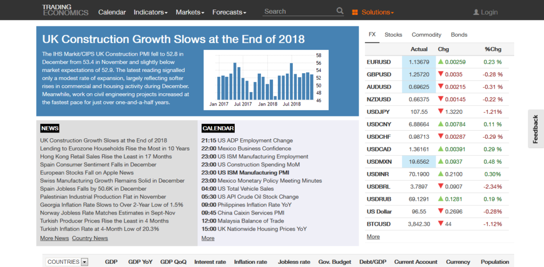This screenshot has height=267, width=544.
Task: Click the red down arrow for USDJPY
Action: (x=440, y=112)
